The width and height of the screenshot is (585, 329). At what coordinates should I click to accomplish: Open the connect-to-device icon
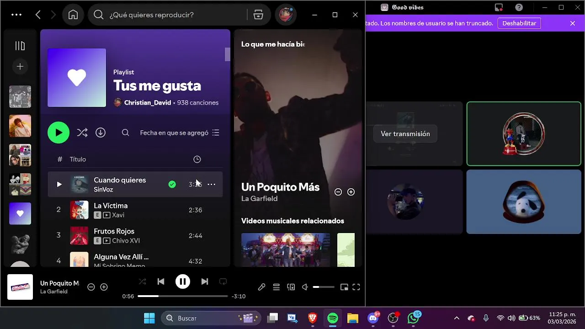[x=291, y=287]
